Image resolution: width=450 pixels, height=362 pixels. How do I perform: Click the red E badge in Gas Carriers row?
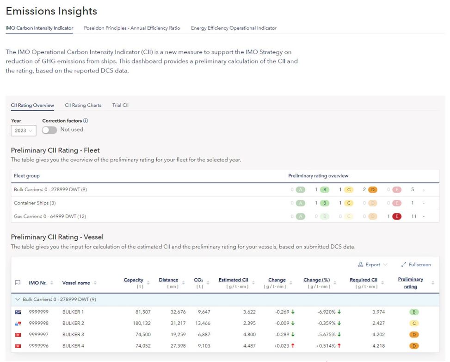pyautogui.click(x=397, y=216)
